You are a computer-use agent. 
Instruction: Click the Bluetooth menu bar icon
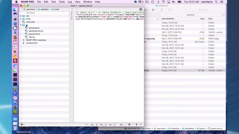158,2
